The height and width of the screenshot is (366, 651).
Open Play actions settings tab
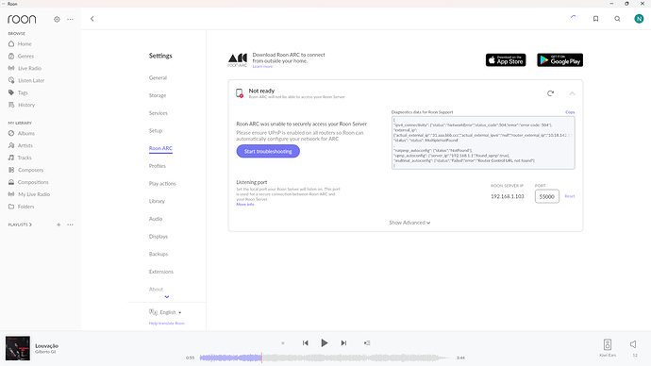[x=162, y=183]
